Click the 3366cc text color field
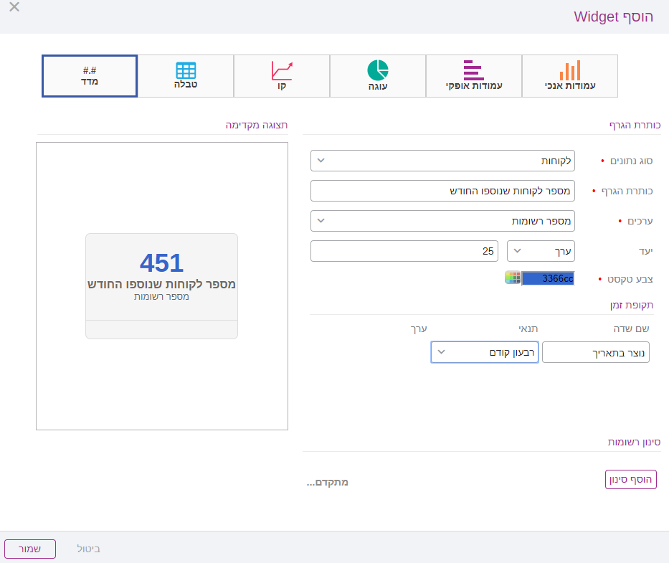Image resolution: width=669 pixels, height=563 pixels. 548,279
